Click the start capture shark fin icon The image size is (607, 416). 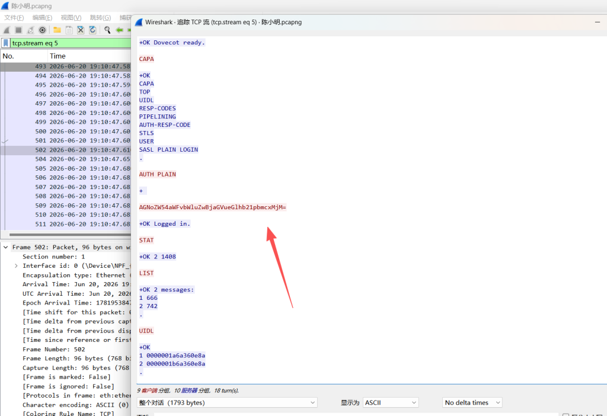tap(7, 30)
